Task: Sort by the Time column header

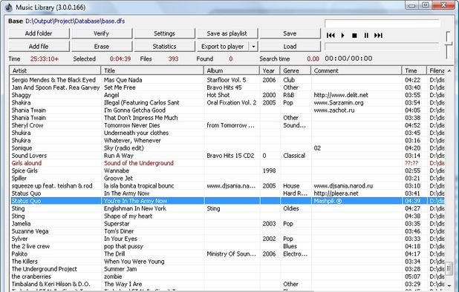Action: 414,70
